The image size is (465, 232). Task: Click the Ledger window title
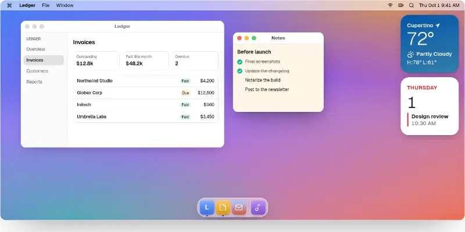pos(123,26)
